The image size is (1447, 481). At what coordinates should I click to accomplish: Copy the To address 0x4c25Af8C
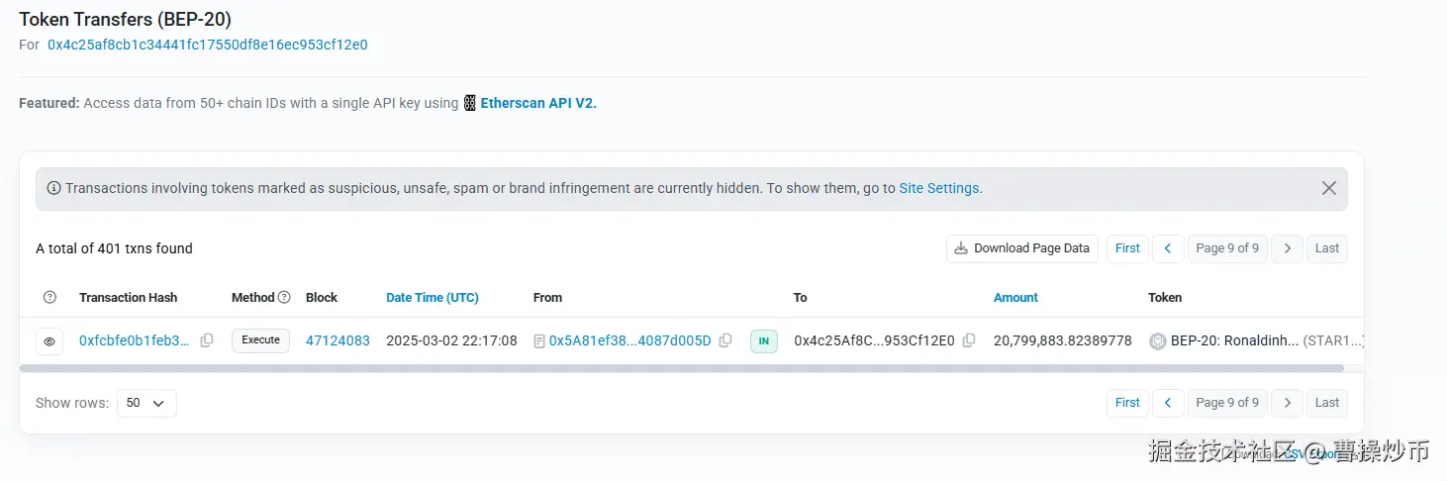969,340
